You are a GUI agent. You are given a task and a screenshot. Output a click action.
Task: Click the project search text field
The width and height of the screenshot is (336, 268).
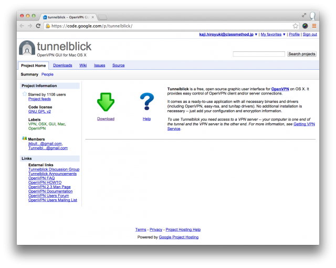tap(258, 54)
